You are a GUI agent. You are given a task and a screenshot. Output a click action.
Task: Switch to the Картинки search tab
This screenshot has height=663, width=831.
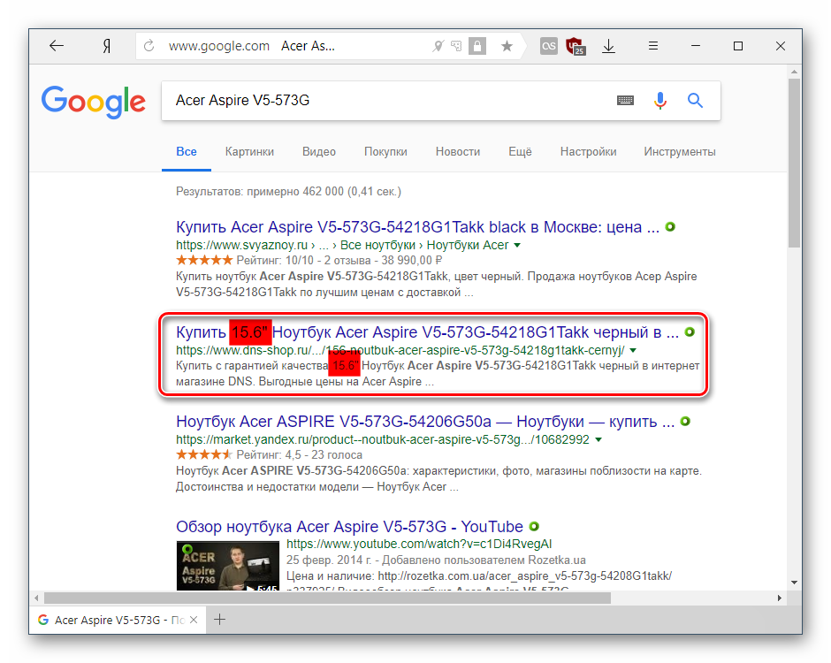(x=249, y=152)
